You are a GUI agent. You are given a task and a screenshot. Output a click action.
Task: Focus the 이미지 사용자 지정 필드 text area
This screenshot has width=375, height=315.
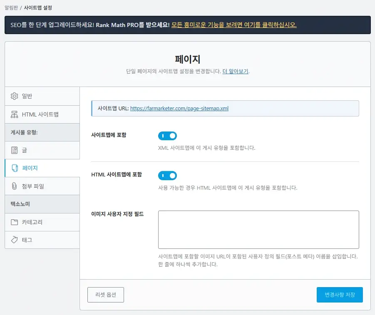258,229
